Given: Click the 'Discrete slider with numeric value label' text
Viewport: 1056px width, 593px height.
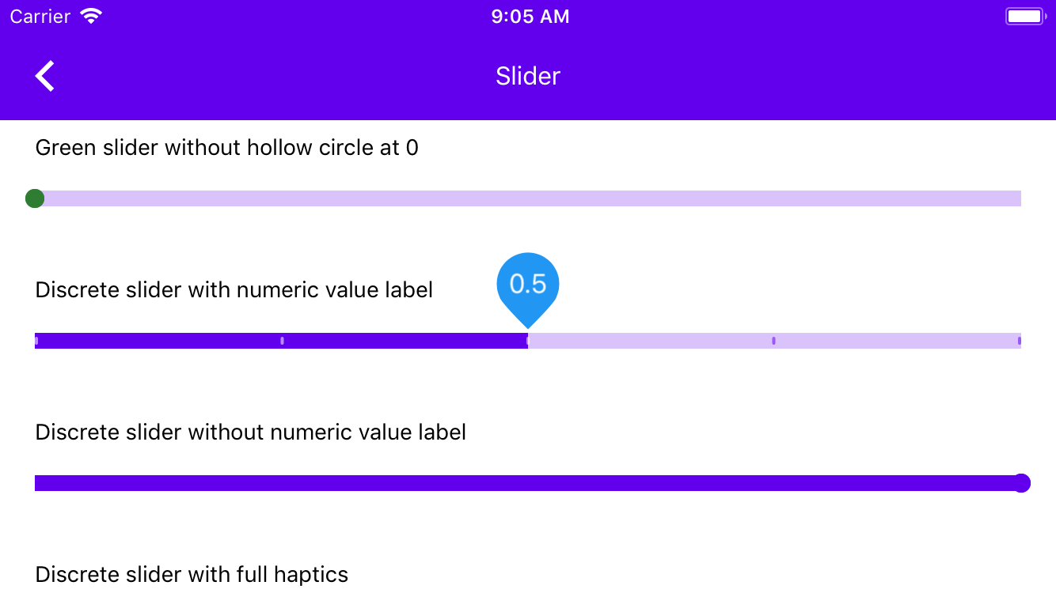Looking at the screenshot, I should [233, 289].
